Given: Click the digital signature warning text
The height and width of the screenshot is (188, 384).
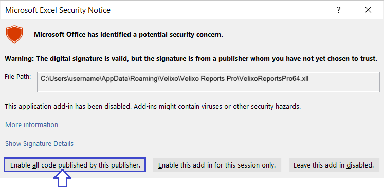Looking at the screenshot, I should [x=191, y=58].
